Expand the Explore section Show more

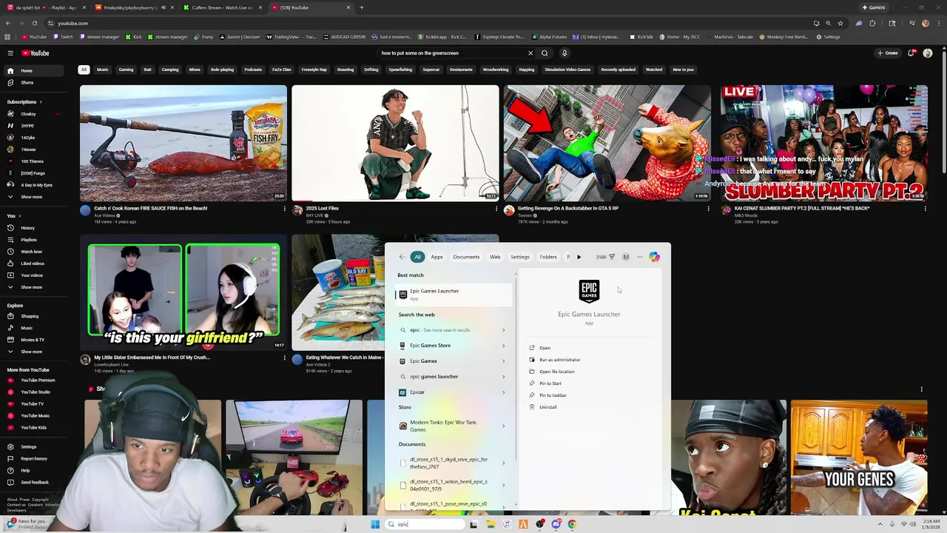[x=36, y=352]
